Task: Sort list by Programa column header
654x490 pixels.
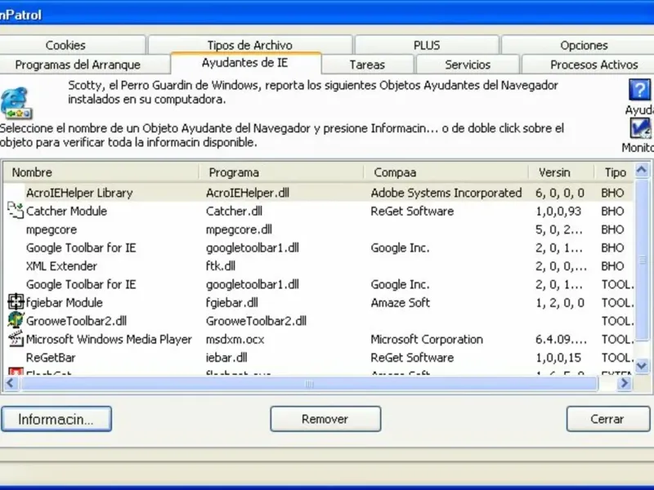Action: pos(281,172)
